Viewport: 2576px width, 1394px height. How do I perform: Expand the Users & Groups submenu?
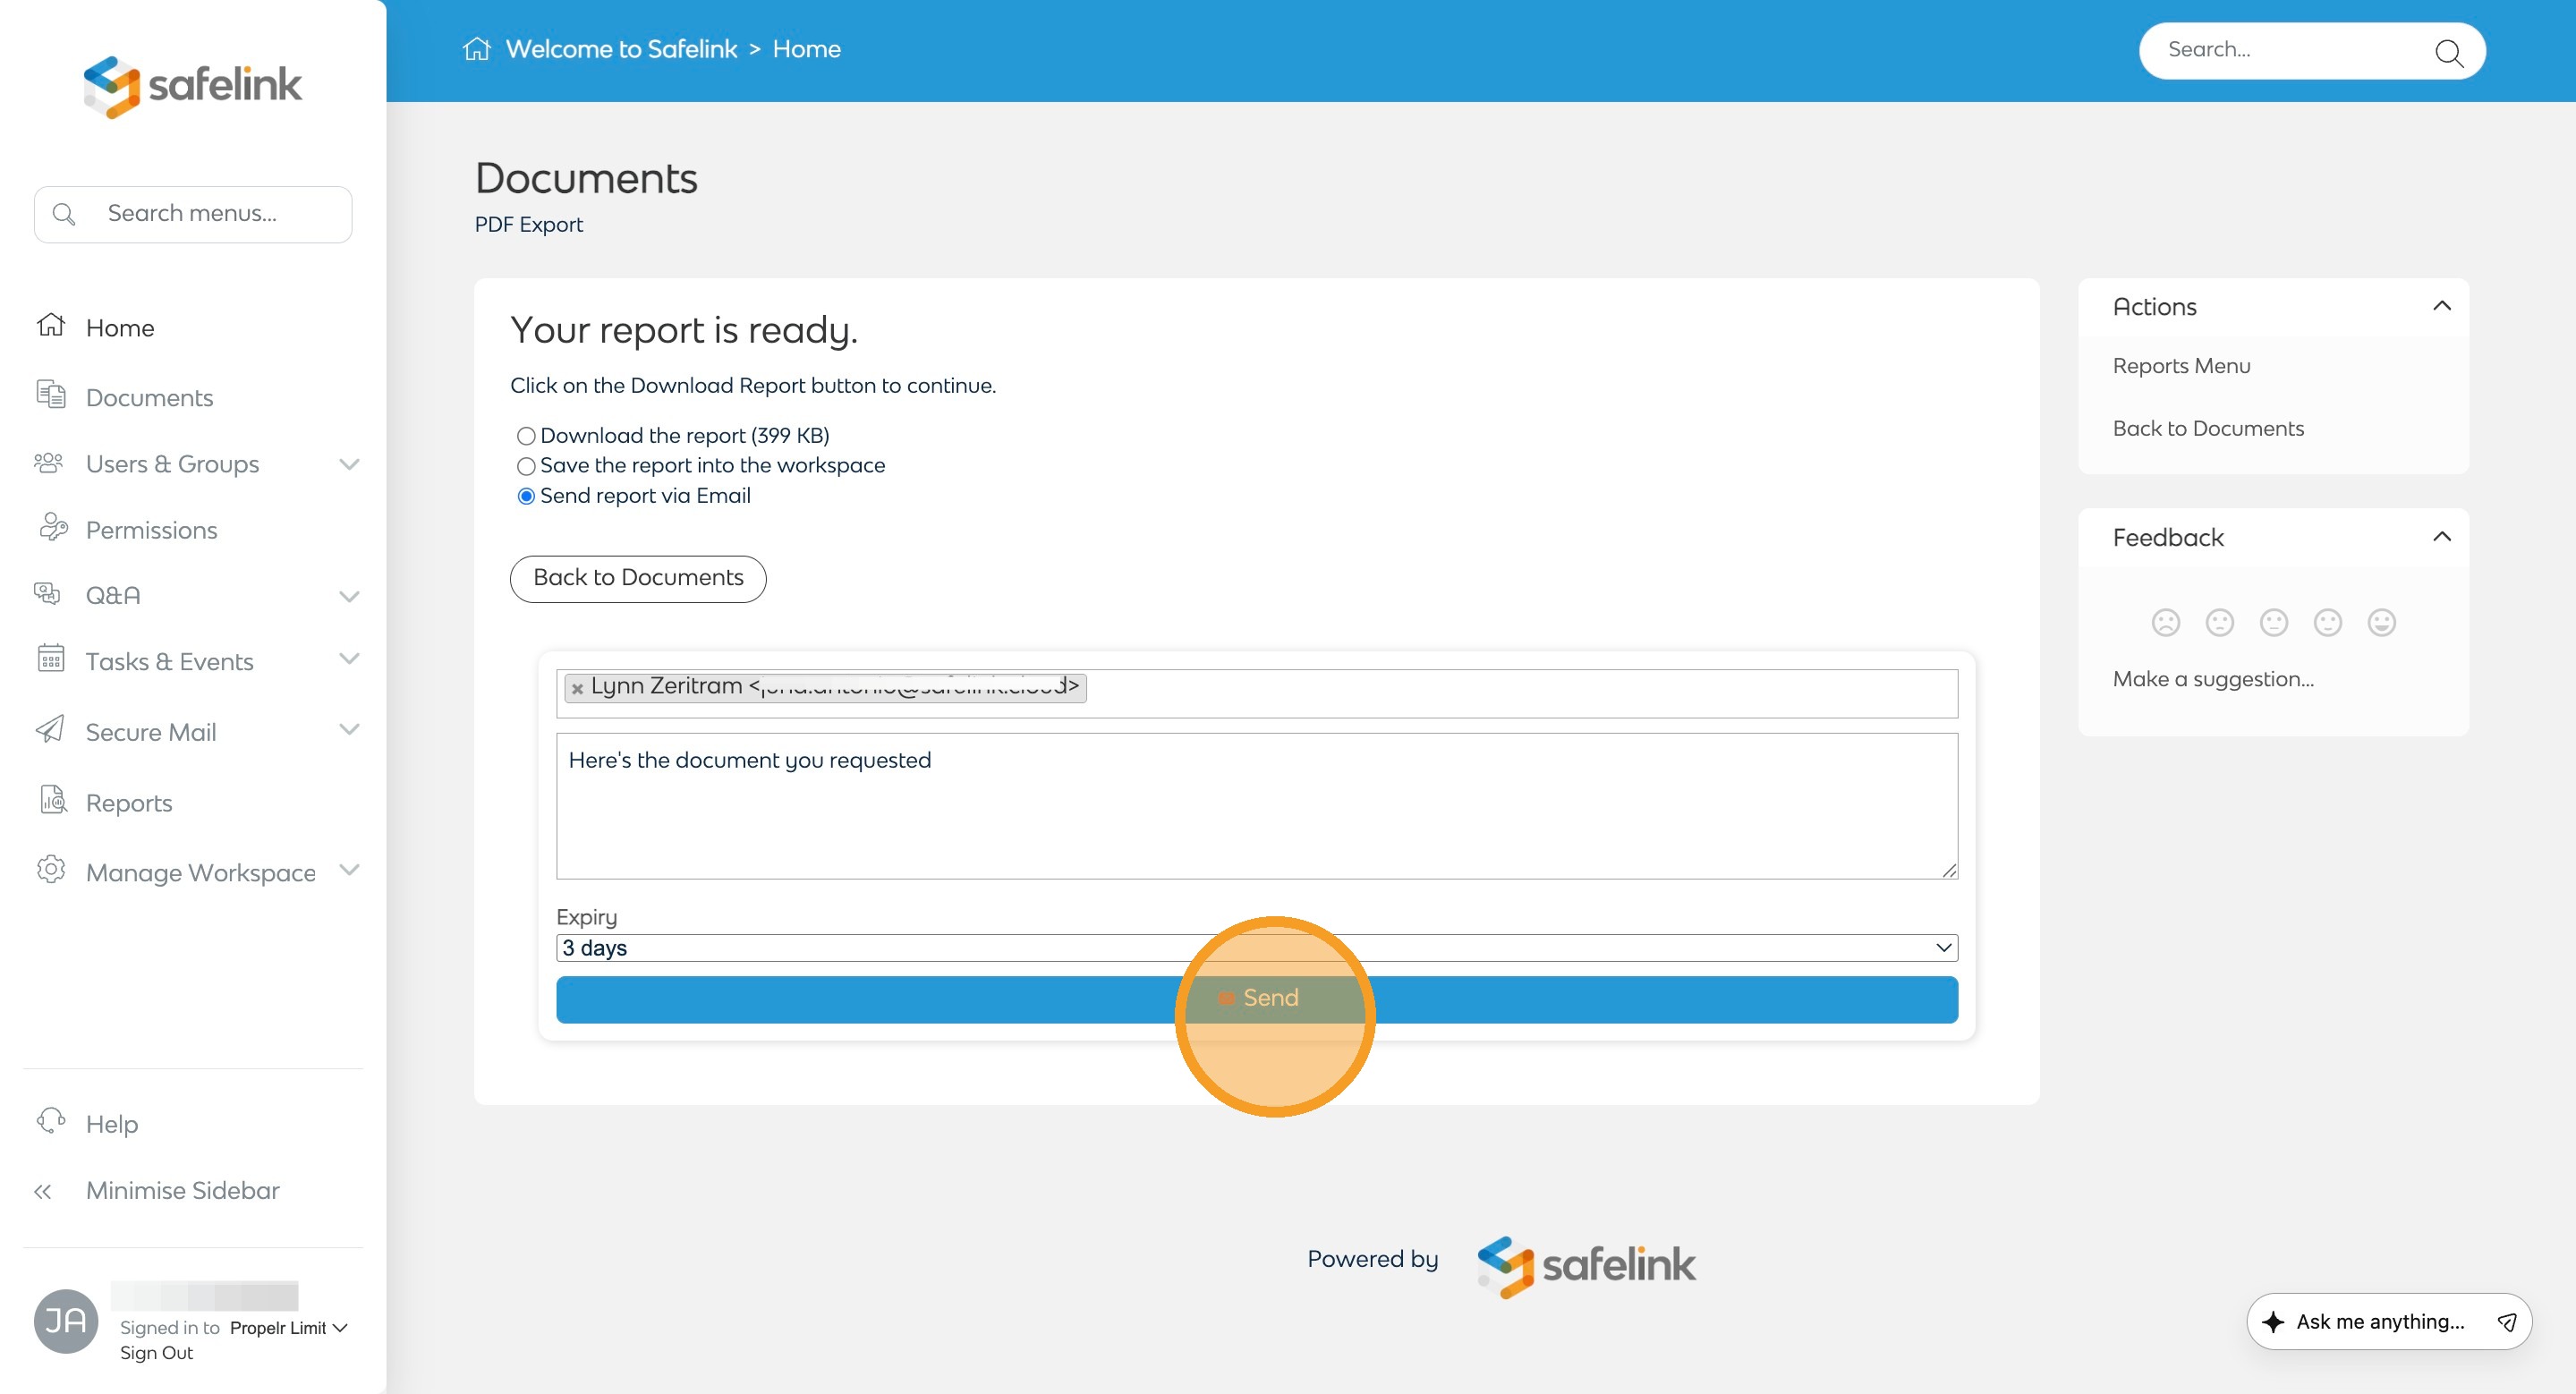(x=349, y=464)
